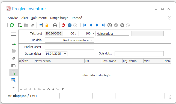Click grid navigator last row button
176x104 pixels.
tap(44, 89)
